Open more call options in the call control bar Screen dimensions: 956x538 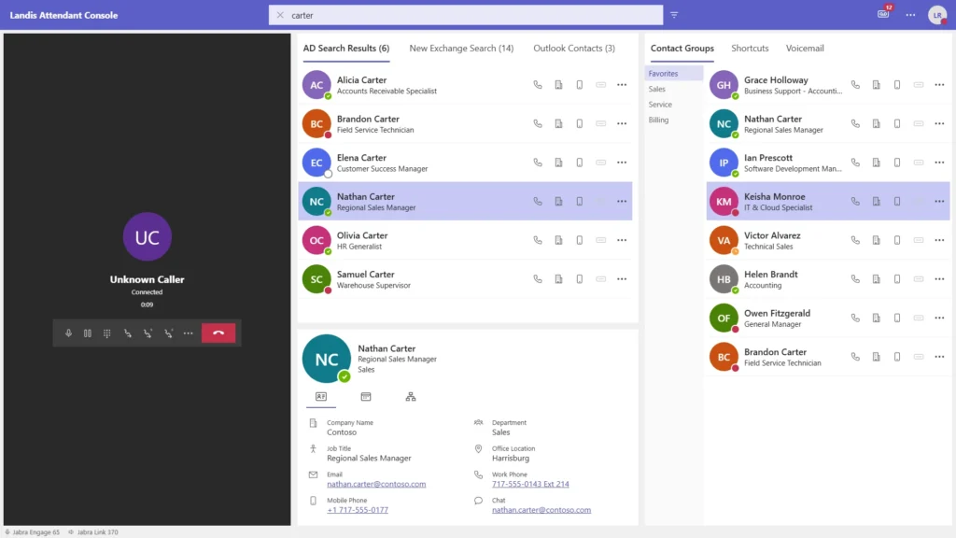click(189, 333)
